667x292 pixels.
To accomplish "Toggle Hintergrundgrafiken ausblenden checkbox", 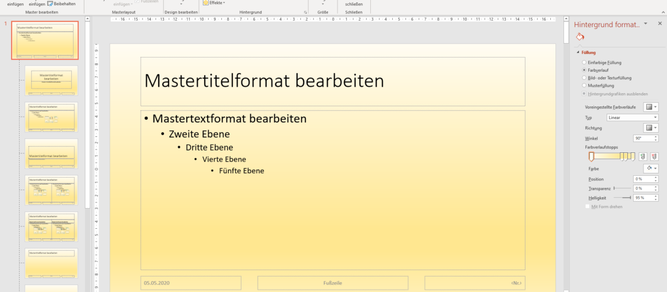I will (x=584, y=94).
